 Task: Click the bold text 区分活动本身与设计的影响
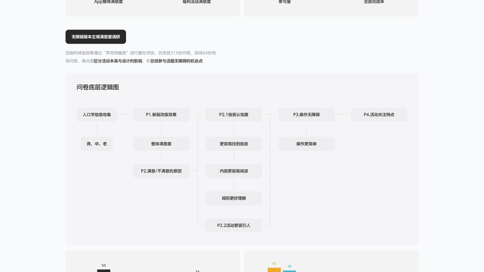tap(118, 61)
